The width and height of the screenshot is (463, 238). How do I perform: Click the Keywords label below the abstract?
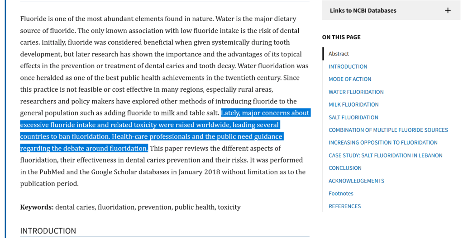(x=37, y=207)
